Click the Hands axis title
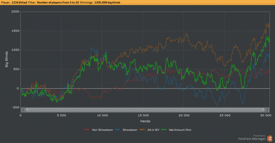This screenshot has height=143, width=275. pyautogui.click(x=145, y=121)
